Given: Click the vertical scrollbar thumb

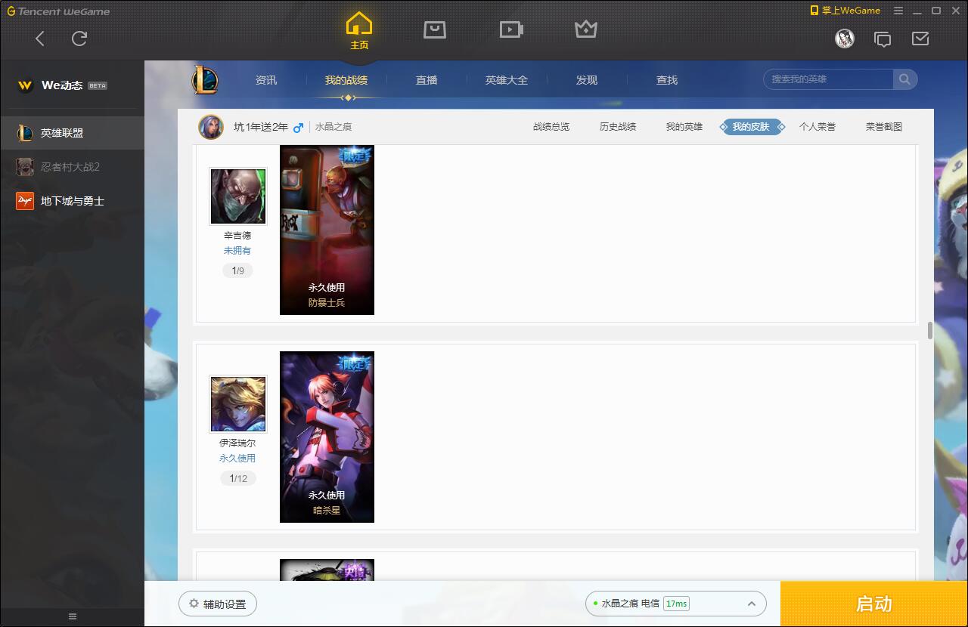Looking at the screenshot, I should (929, 330).
